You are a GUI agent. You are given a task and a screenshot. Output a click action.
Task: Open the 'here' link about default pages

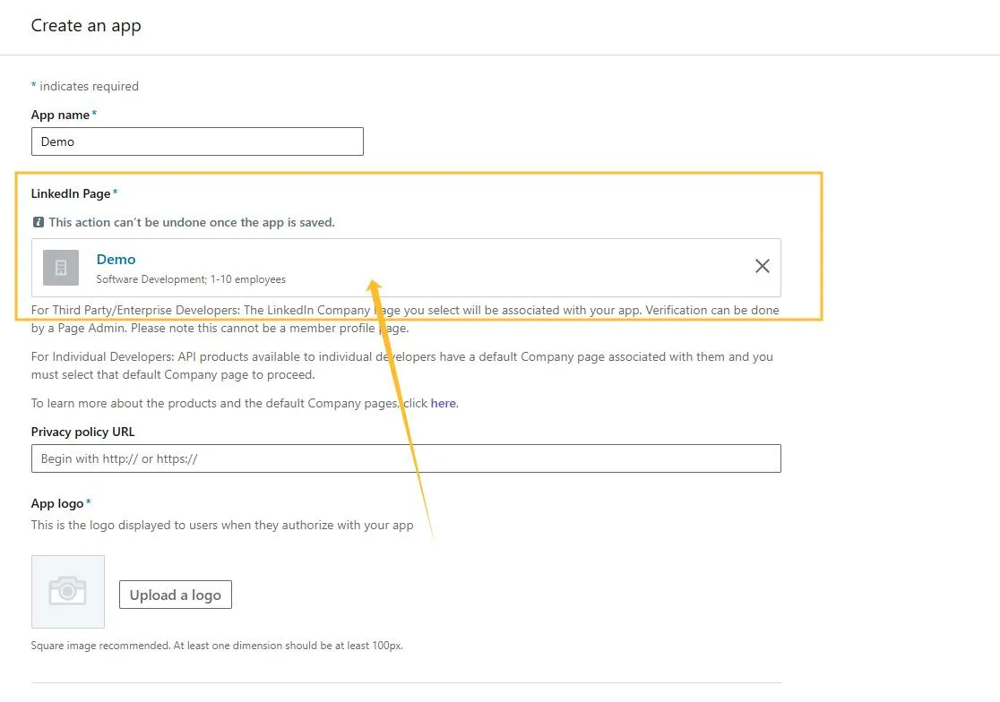[x=443, y=403]
